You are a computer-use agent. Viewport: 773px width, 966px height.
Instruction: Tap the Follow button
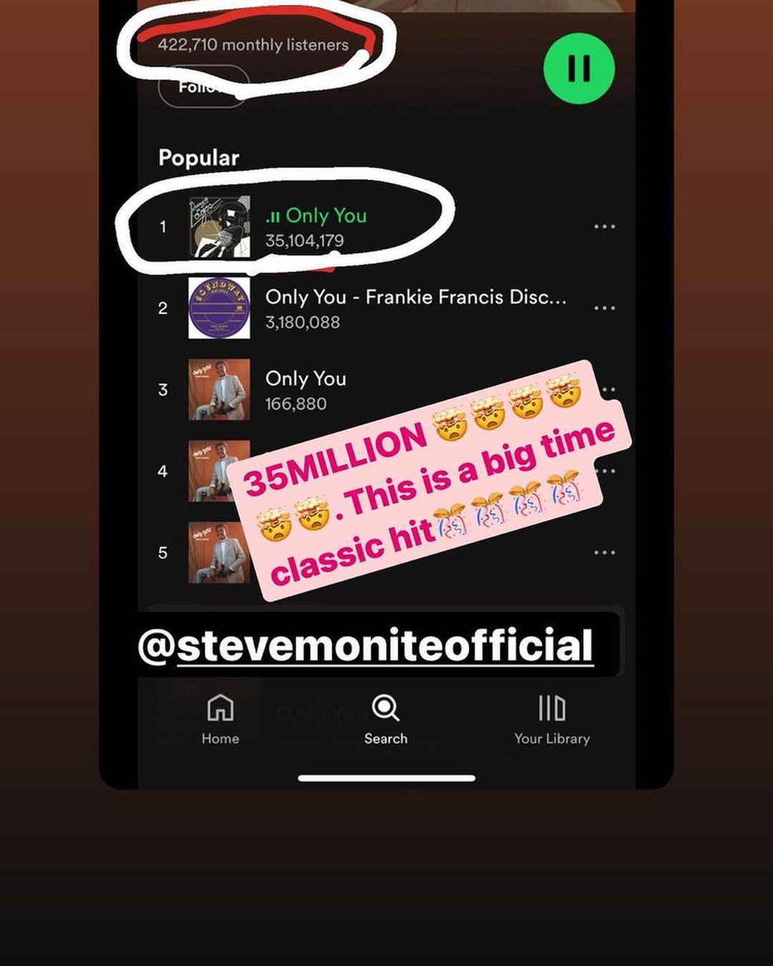(203, 87)
